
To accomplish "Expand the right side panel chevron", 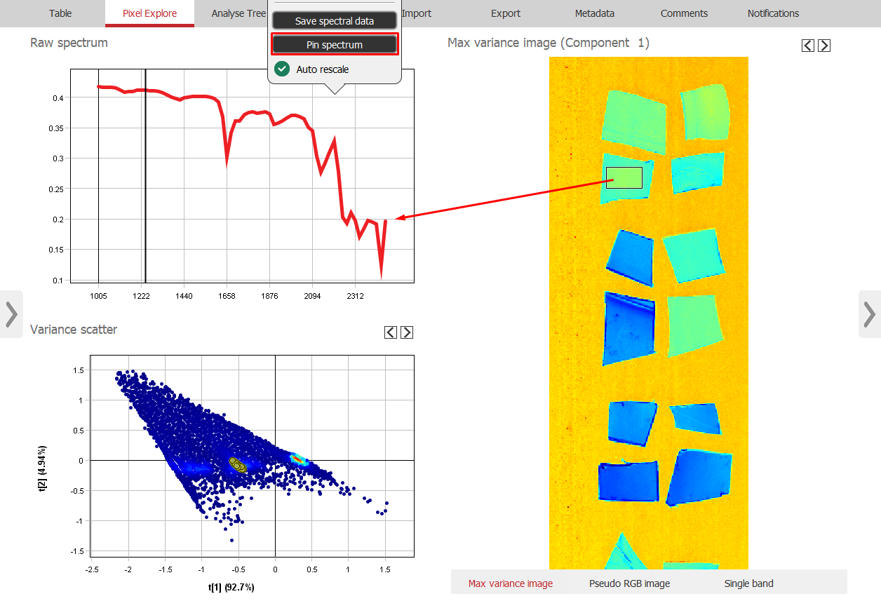I will click(870, 314).
